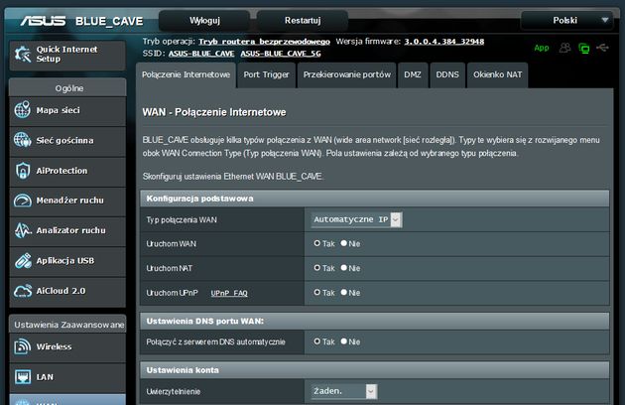Switch to the DMZ tab
The image size is (625, 405).
pyautogui.click(x=413, y=74)
